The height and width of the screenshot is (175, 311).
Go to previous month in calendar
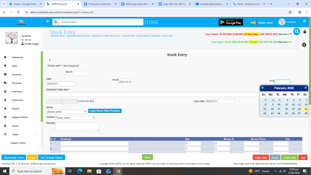point(262,87)
